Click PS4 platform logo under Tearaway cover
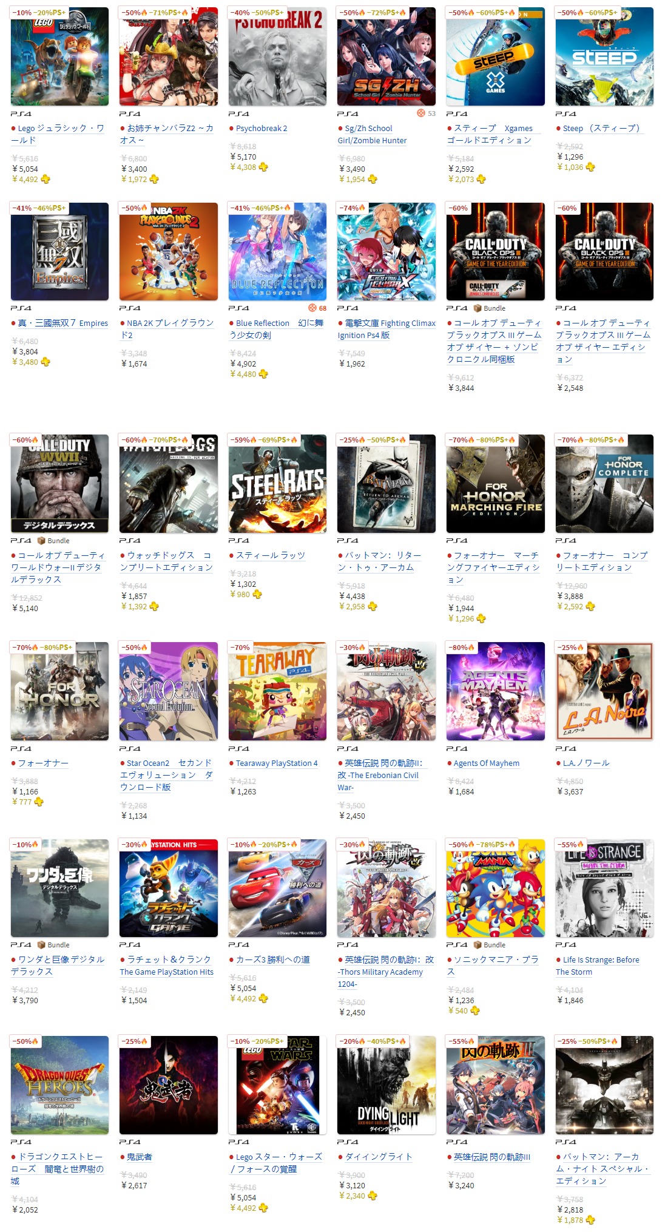The height and width of the screenshot is (1232, 665). tap(238, 749)
